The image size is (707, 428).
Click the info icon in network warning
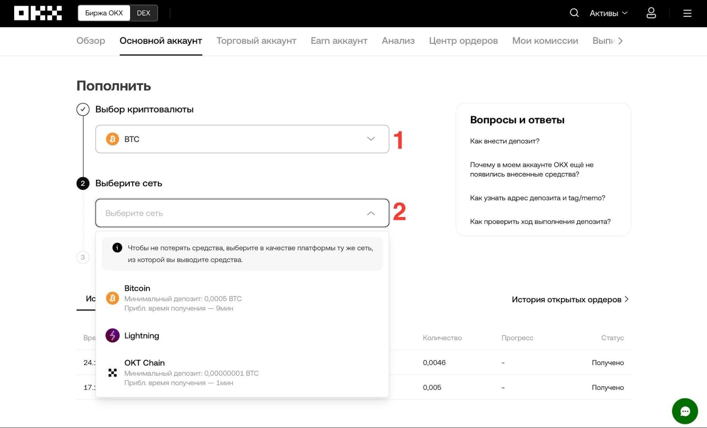(117, 248)
